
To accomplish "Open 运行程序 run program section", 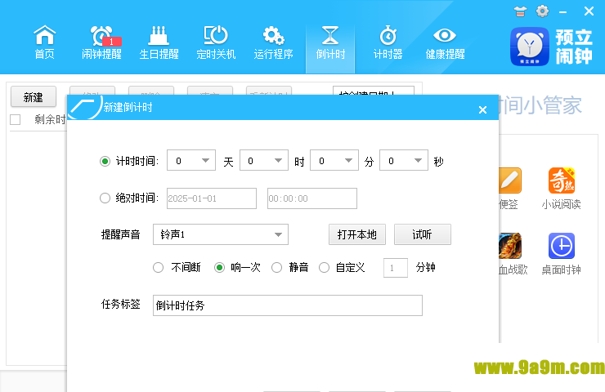I will click(x=273, y=42).
